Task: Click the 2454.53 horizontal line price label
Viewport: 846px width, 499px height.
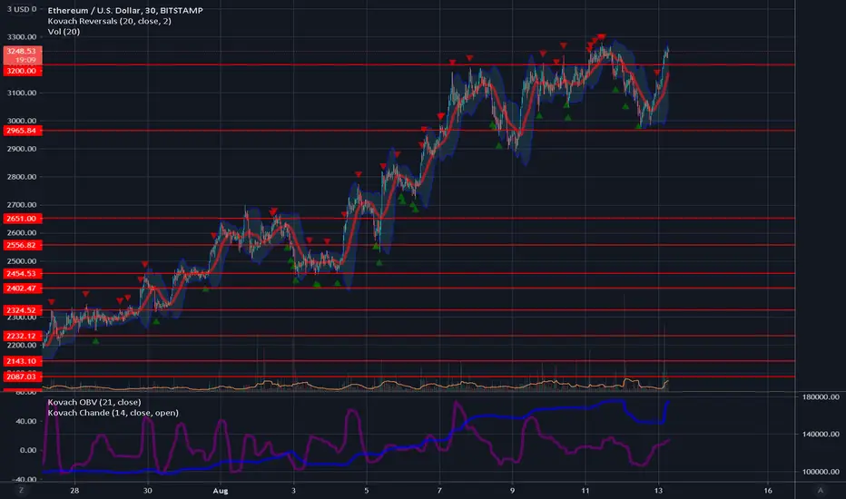Action: 22,273
